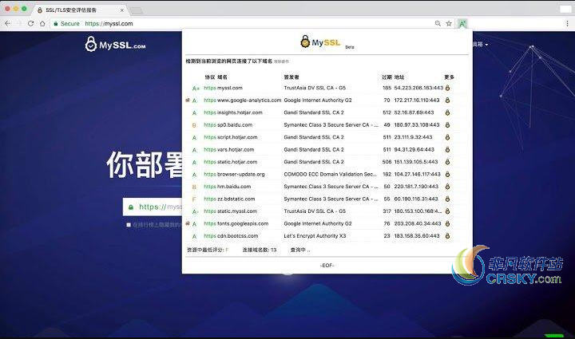
Task: Click the green Secure padlock in address bar
Action: tap(56, 23)
